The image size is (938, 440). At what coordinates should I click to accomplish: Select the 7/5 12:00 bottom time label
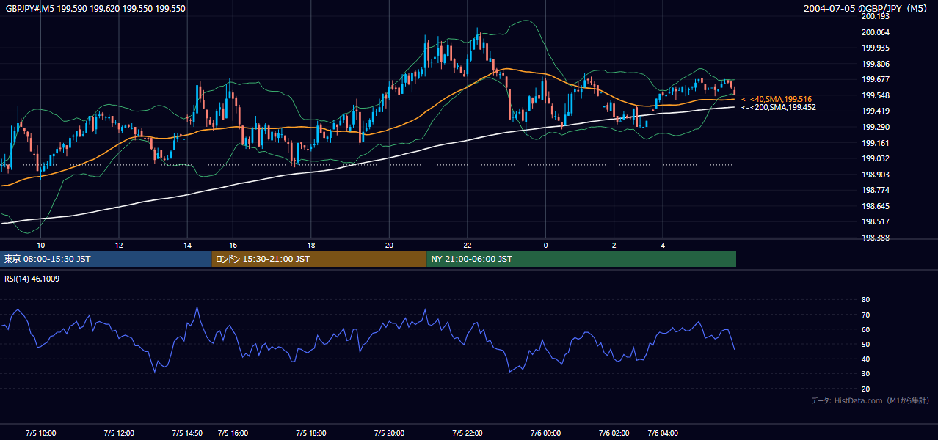tap(119, 433)
